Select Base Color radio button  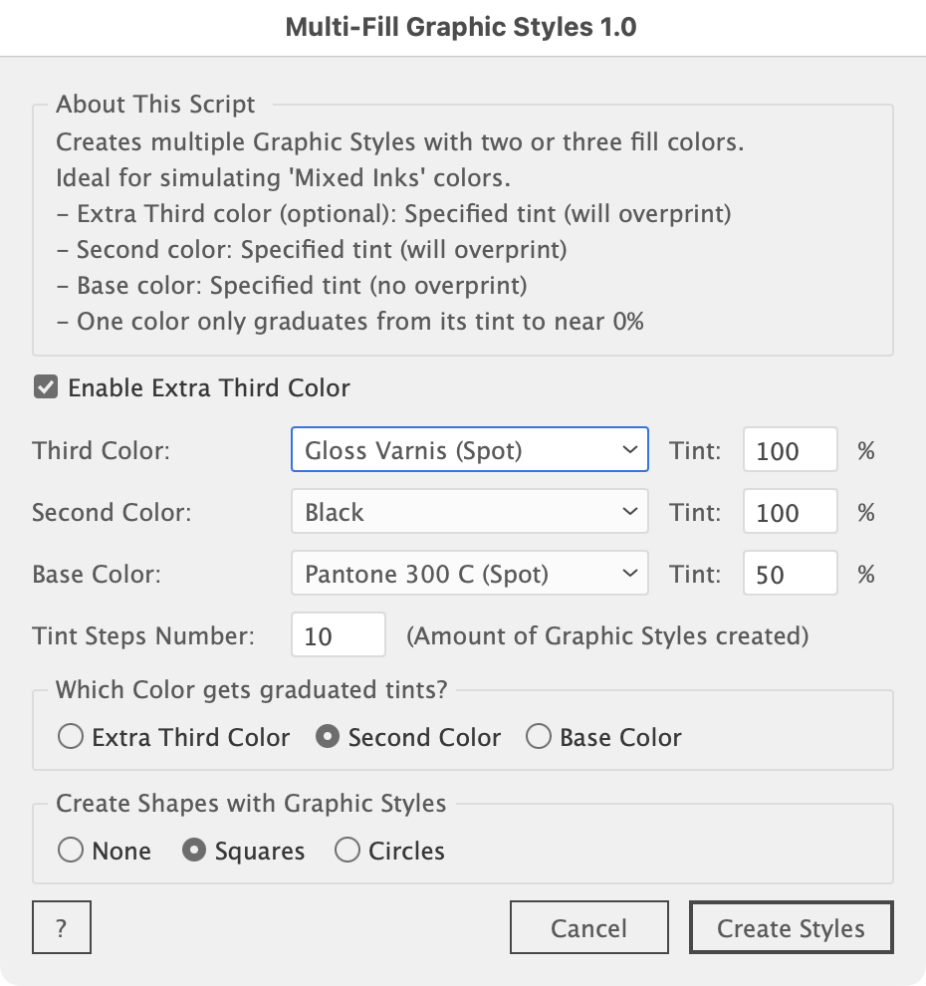click(539, 737)
